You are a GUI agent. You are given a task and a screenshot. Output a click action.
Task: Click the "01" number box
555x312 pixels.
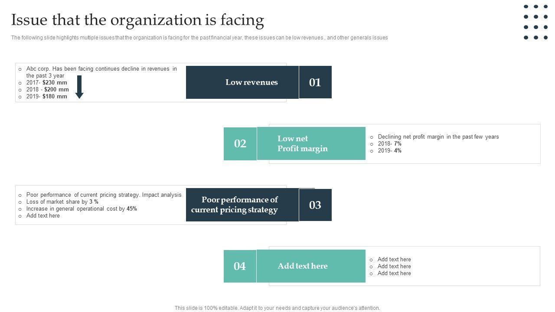(x=315, y=82)
